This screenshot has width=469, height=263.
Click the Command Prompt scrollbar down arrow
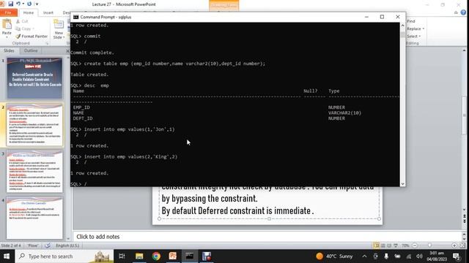coord(402,183)
